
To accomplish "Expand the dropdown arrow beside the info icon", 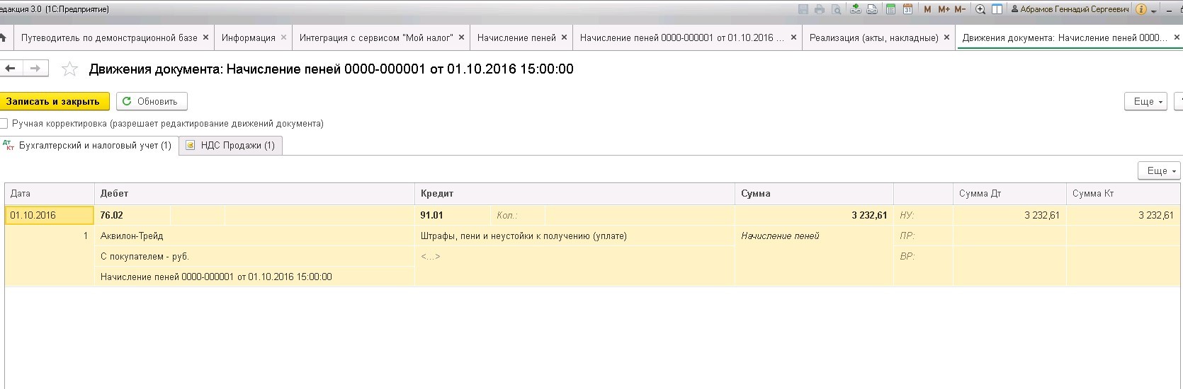I will (x=1154, y=10).
